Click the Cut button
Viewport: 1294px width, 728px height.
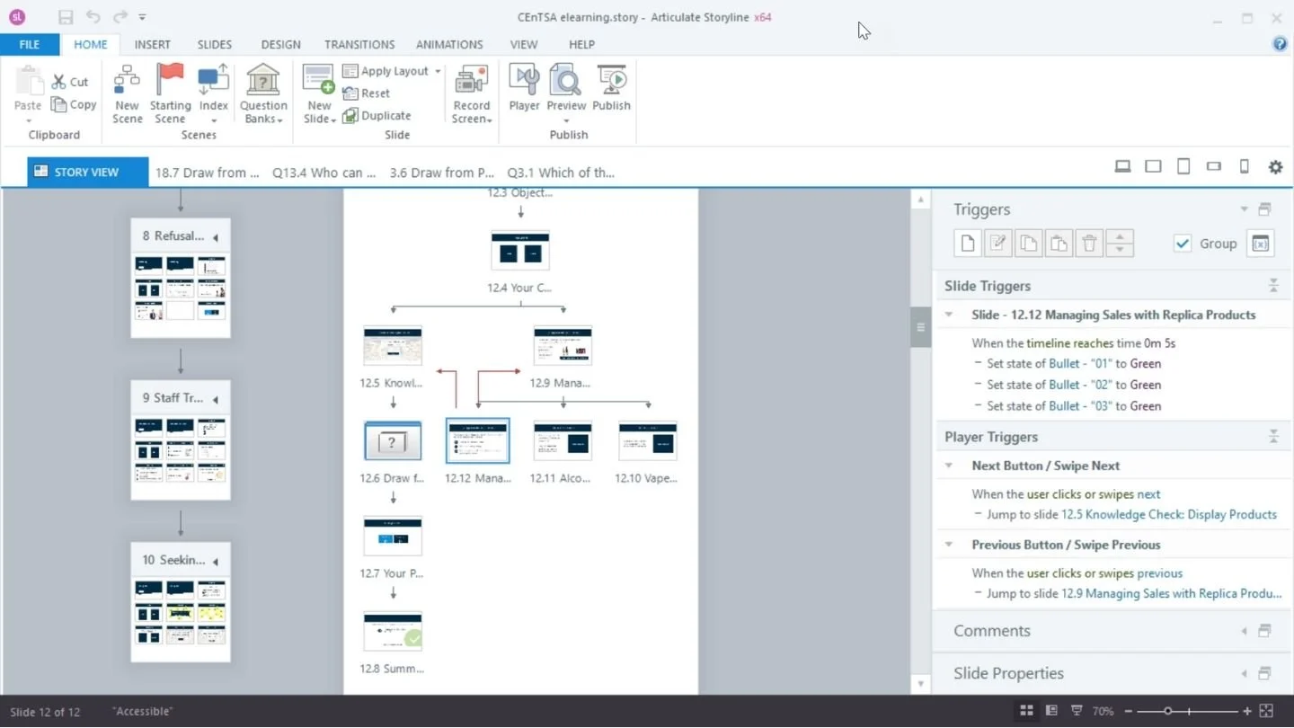[x=70, y=82]
